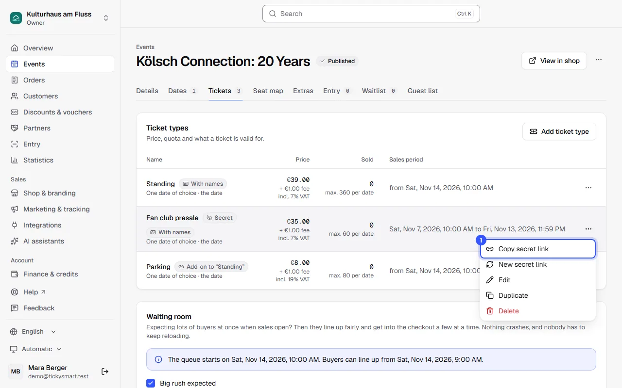Click the Shop & branding store icon
The height and width of the screenshot is (388, 622).
point(15,193)
